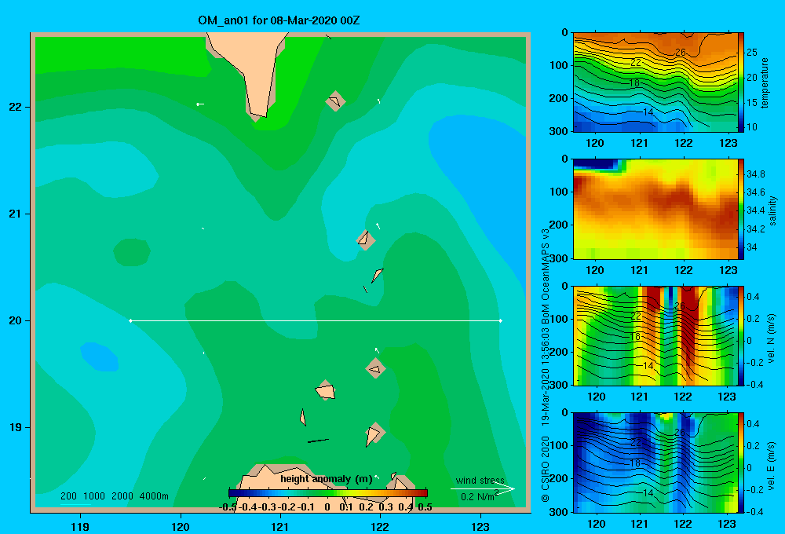Click the '34.8' tick on salinity scale
The image size is (785, 534).
755,174
